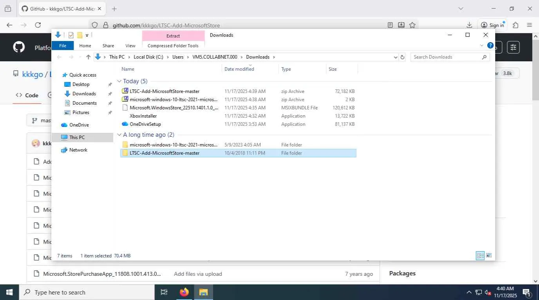Collapse the 'A long time ago (2)' group
Screen dimensions: 539x300
click(119, 135)
